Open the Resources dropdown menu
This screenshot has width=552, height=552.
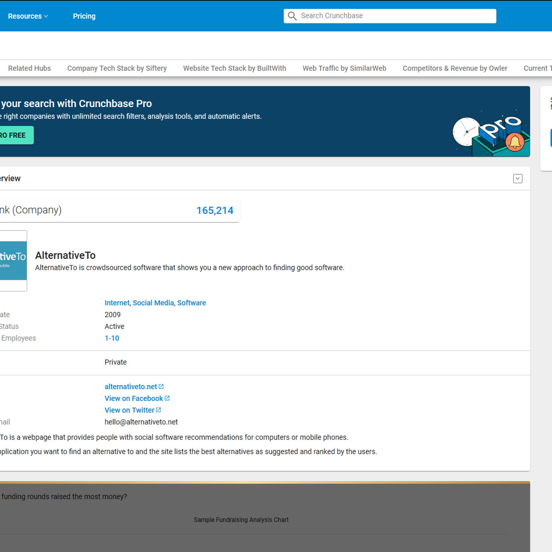coord(28,16)
